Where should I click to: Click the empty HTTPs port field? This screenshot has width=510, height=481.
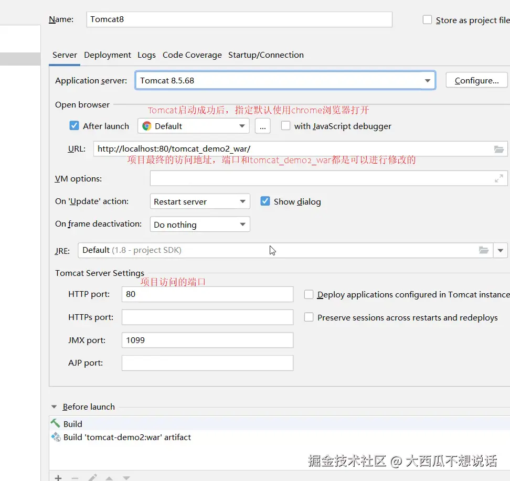[207, 317]
